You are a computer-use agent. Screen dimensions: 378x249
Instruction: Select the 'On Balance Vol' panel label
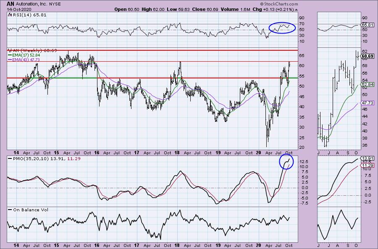31,210
